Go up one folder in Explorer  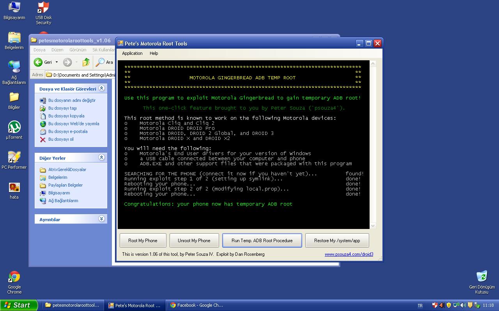[x=86, y=62]
